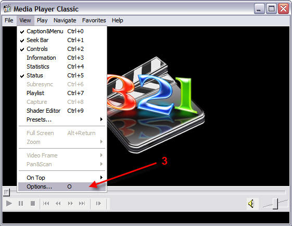Open the File menu
Image resolution: width=292 pixels, height=226 pixels.
click(x=9, y=20)
